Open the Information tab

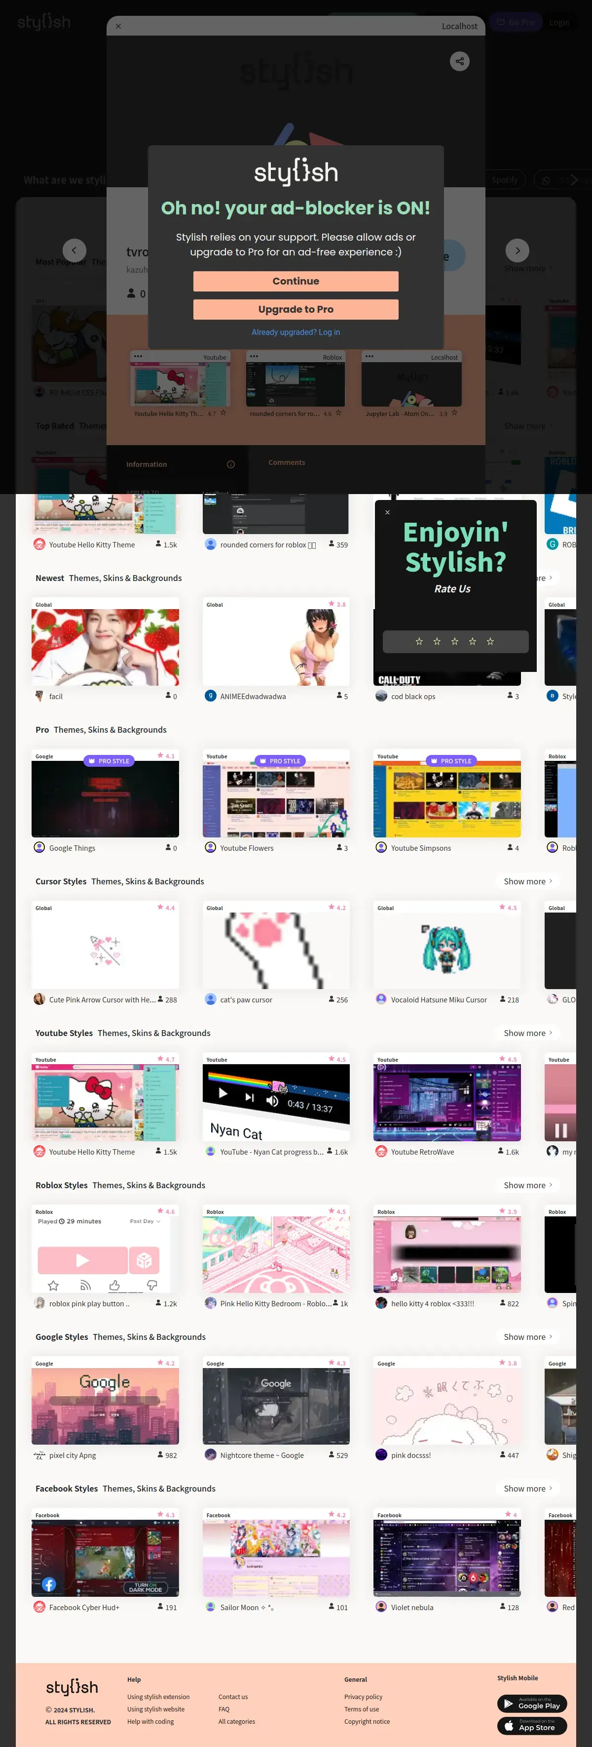pyautogui.click(x=147, y=464)
